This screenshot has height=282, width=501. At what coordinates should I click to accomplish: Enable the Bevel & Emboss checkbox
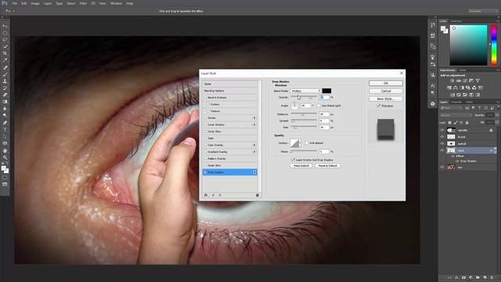205,97
